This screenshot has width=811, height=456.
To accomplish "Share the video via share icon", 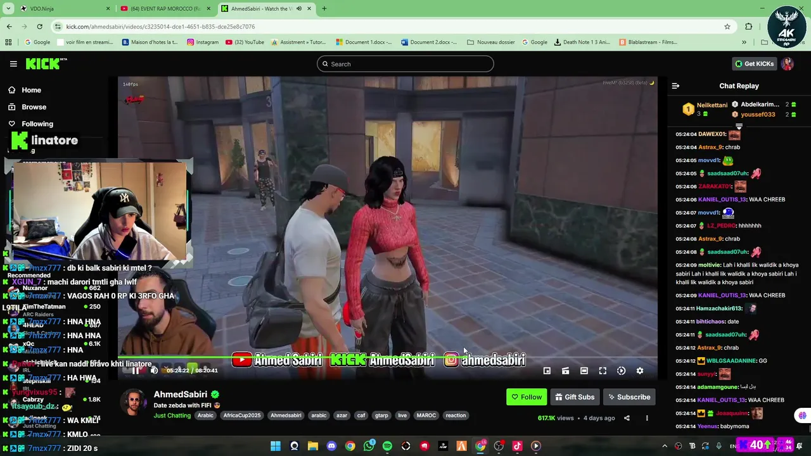I will point(627,418).
